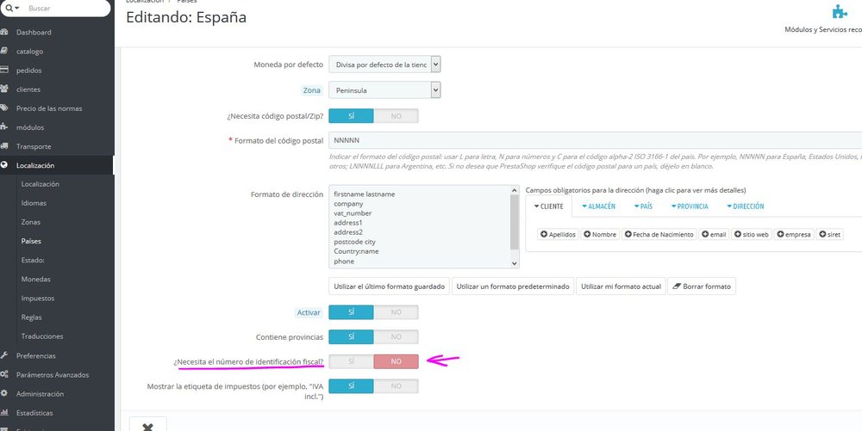Open the Moneda por defecto dropdown
Screen dimensions: 862x431
point(435,64)
